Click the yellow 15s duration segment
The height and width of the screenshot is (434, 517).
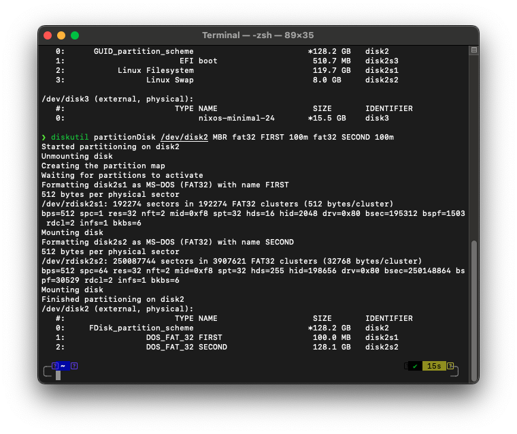click(x=434, y=366)
